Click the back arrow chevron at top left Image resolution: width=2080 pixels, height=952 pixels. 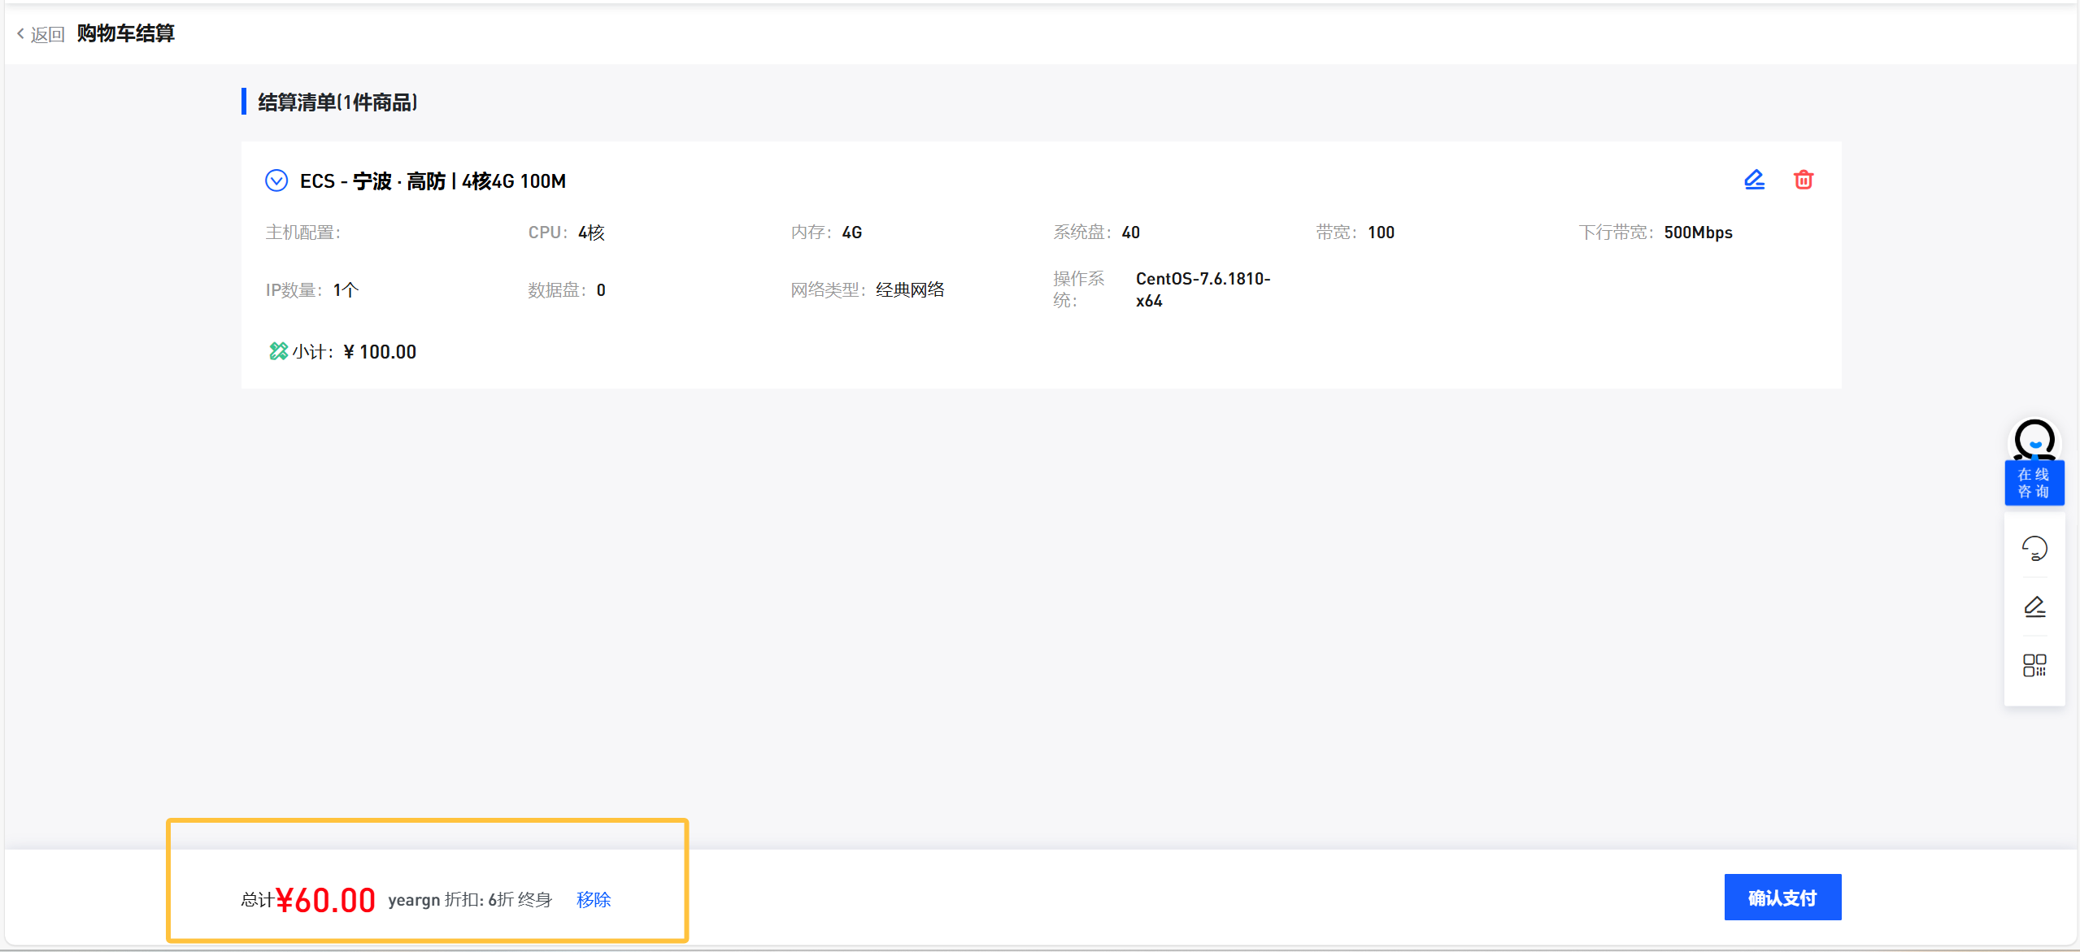(20, 33)
